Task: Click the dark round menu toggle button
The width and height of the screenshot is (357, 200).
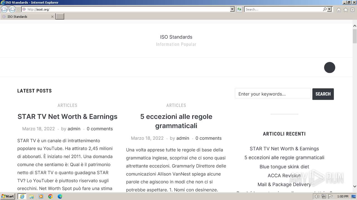Action: point(329,67)
